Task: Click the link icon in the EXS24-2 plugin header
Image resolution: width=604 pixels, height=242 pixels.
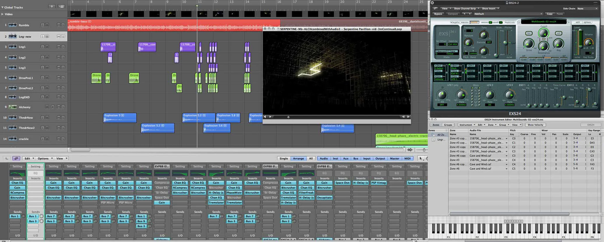Action: coord(435,8)
